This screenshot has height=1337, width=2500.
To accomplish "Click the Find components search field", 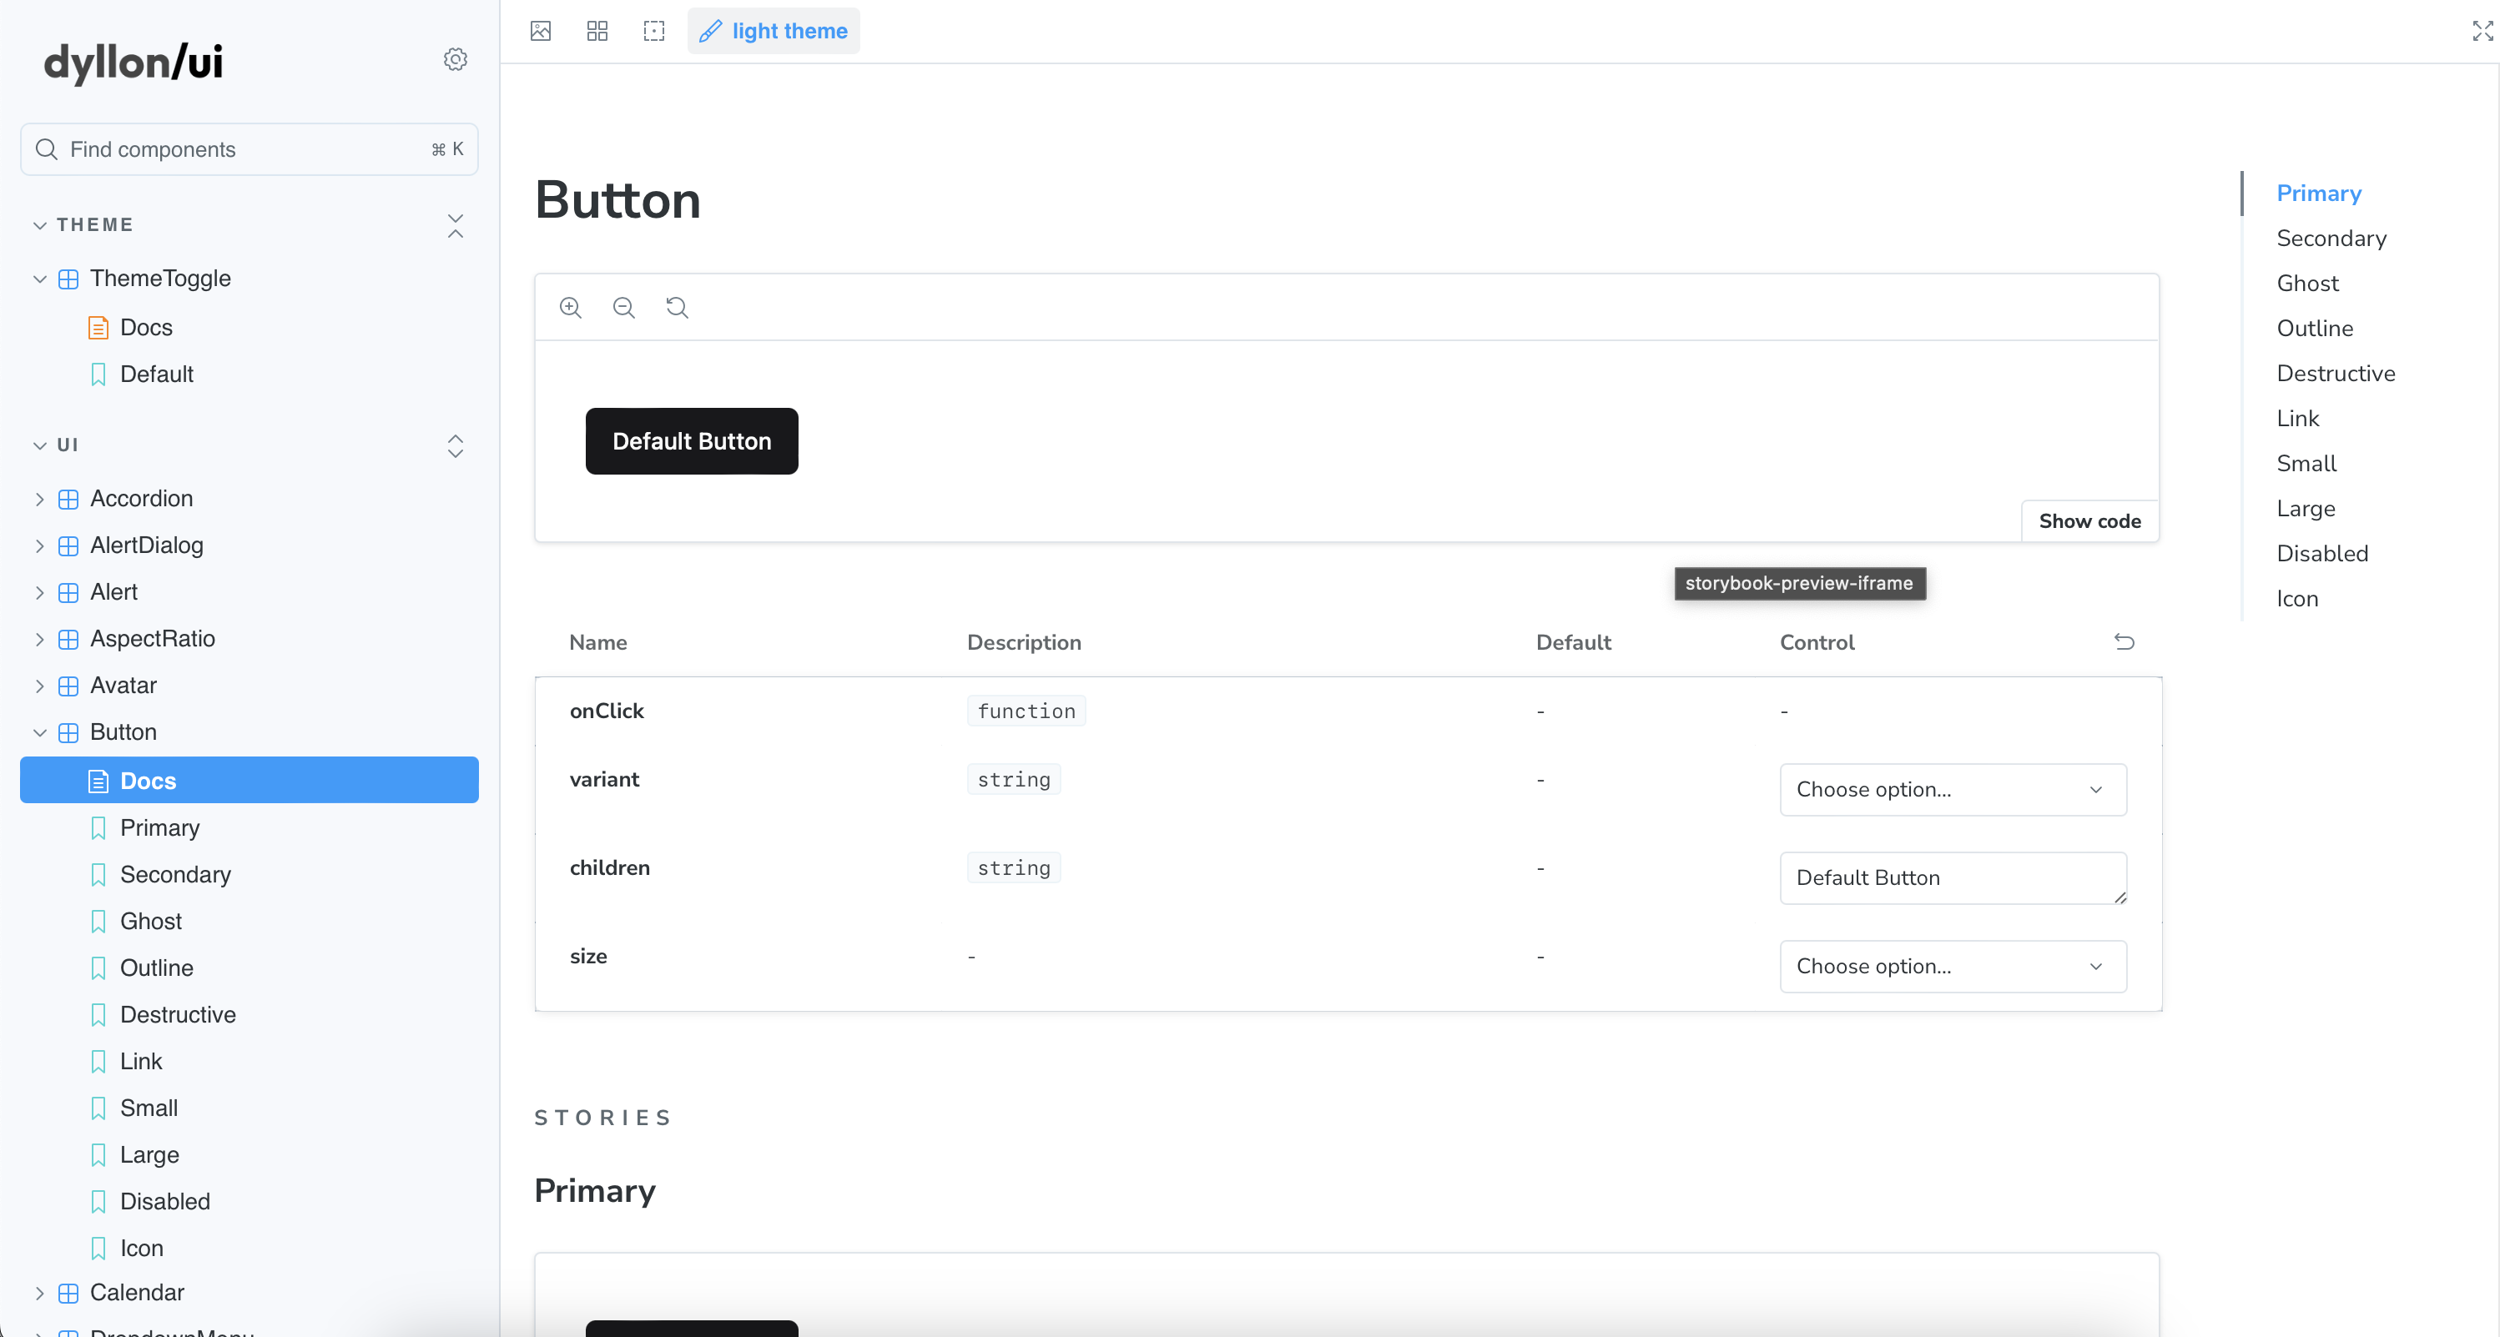I will click(243, 149).
